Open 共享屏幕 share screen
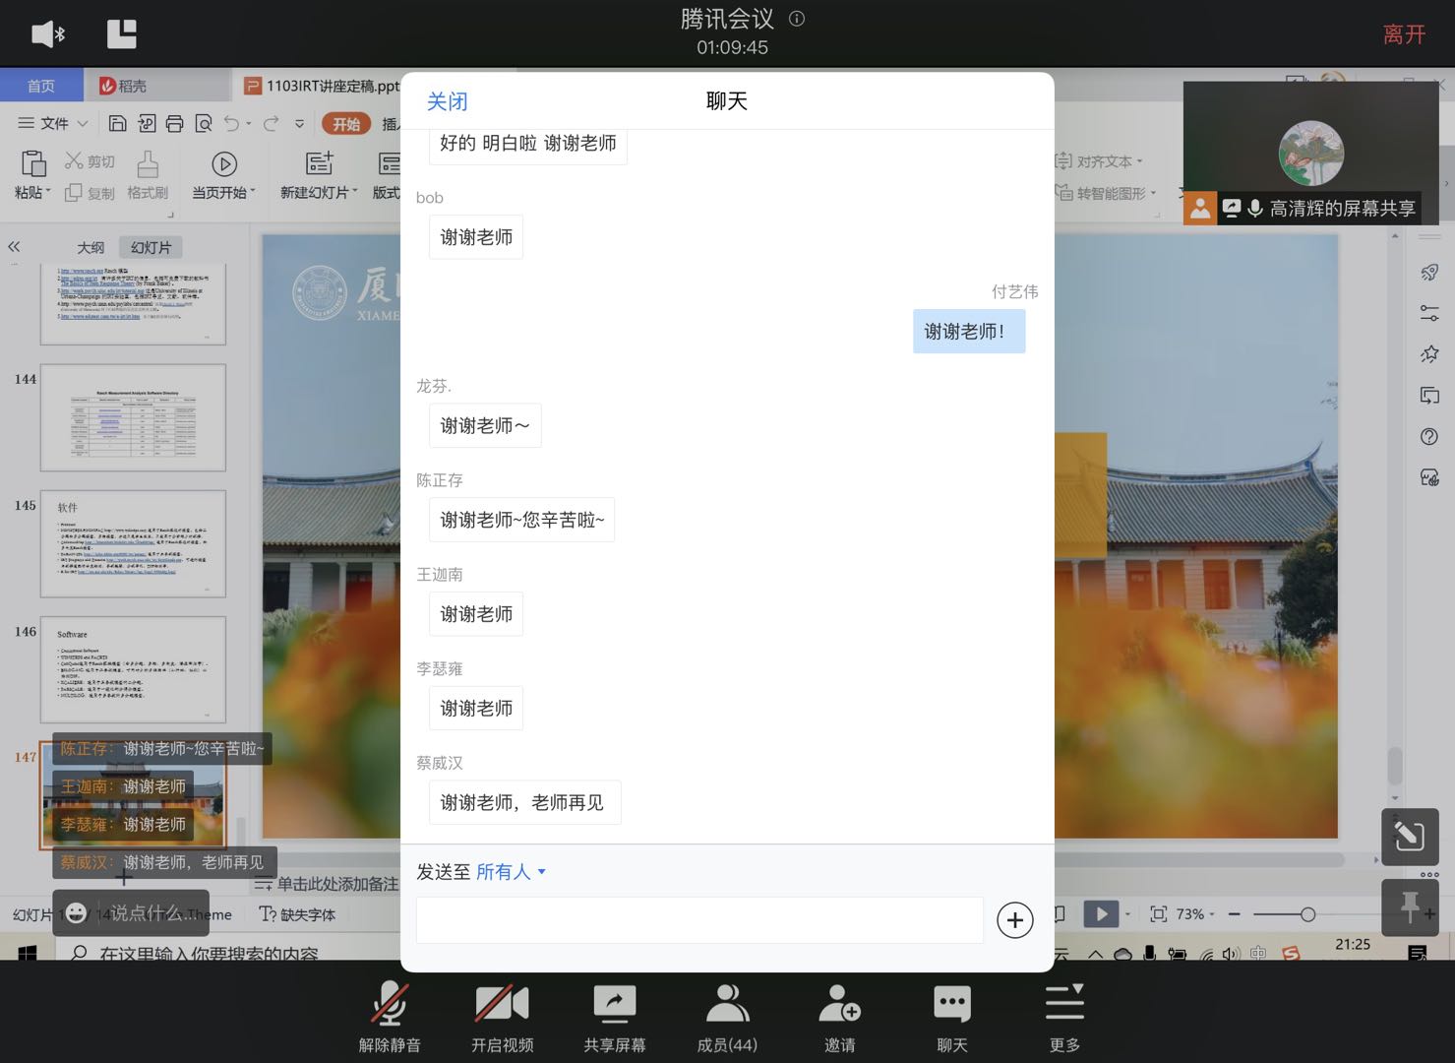Viewport: 1455px width, 1063px height. click(x=615, y=1018)
